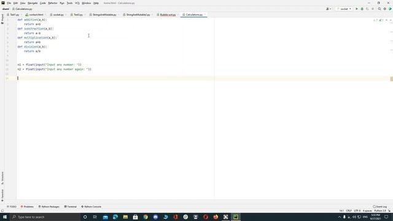Open the Refactor menu

(53, 3)
